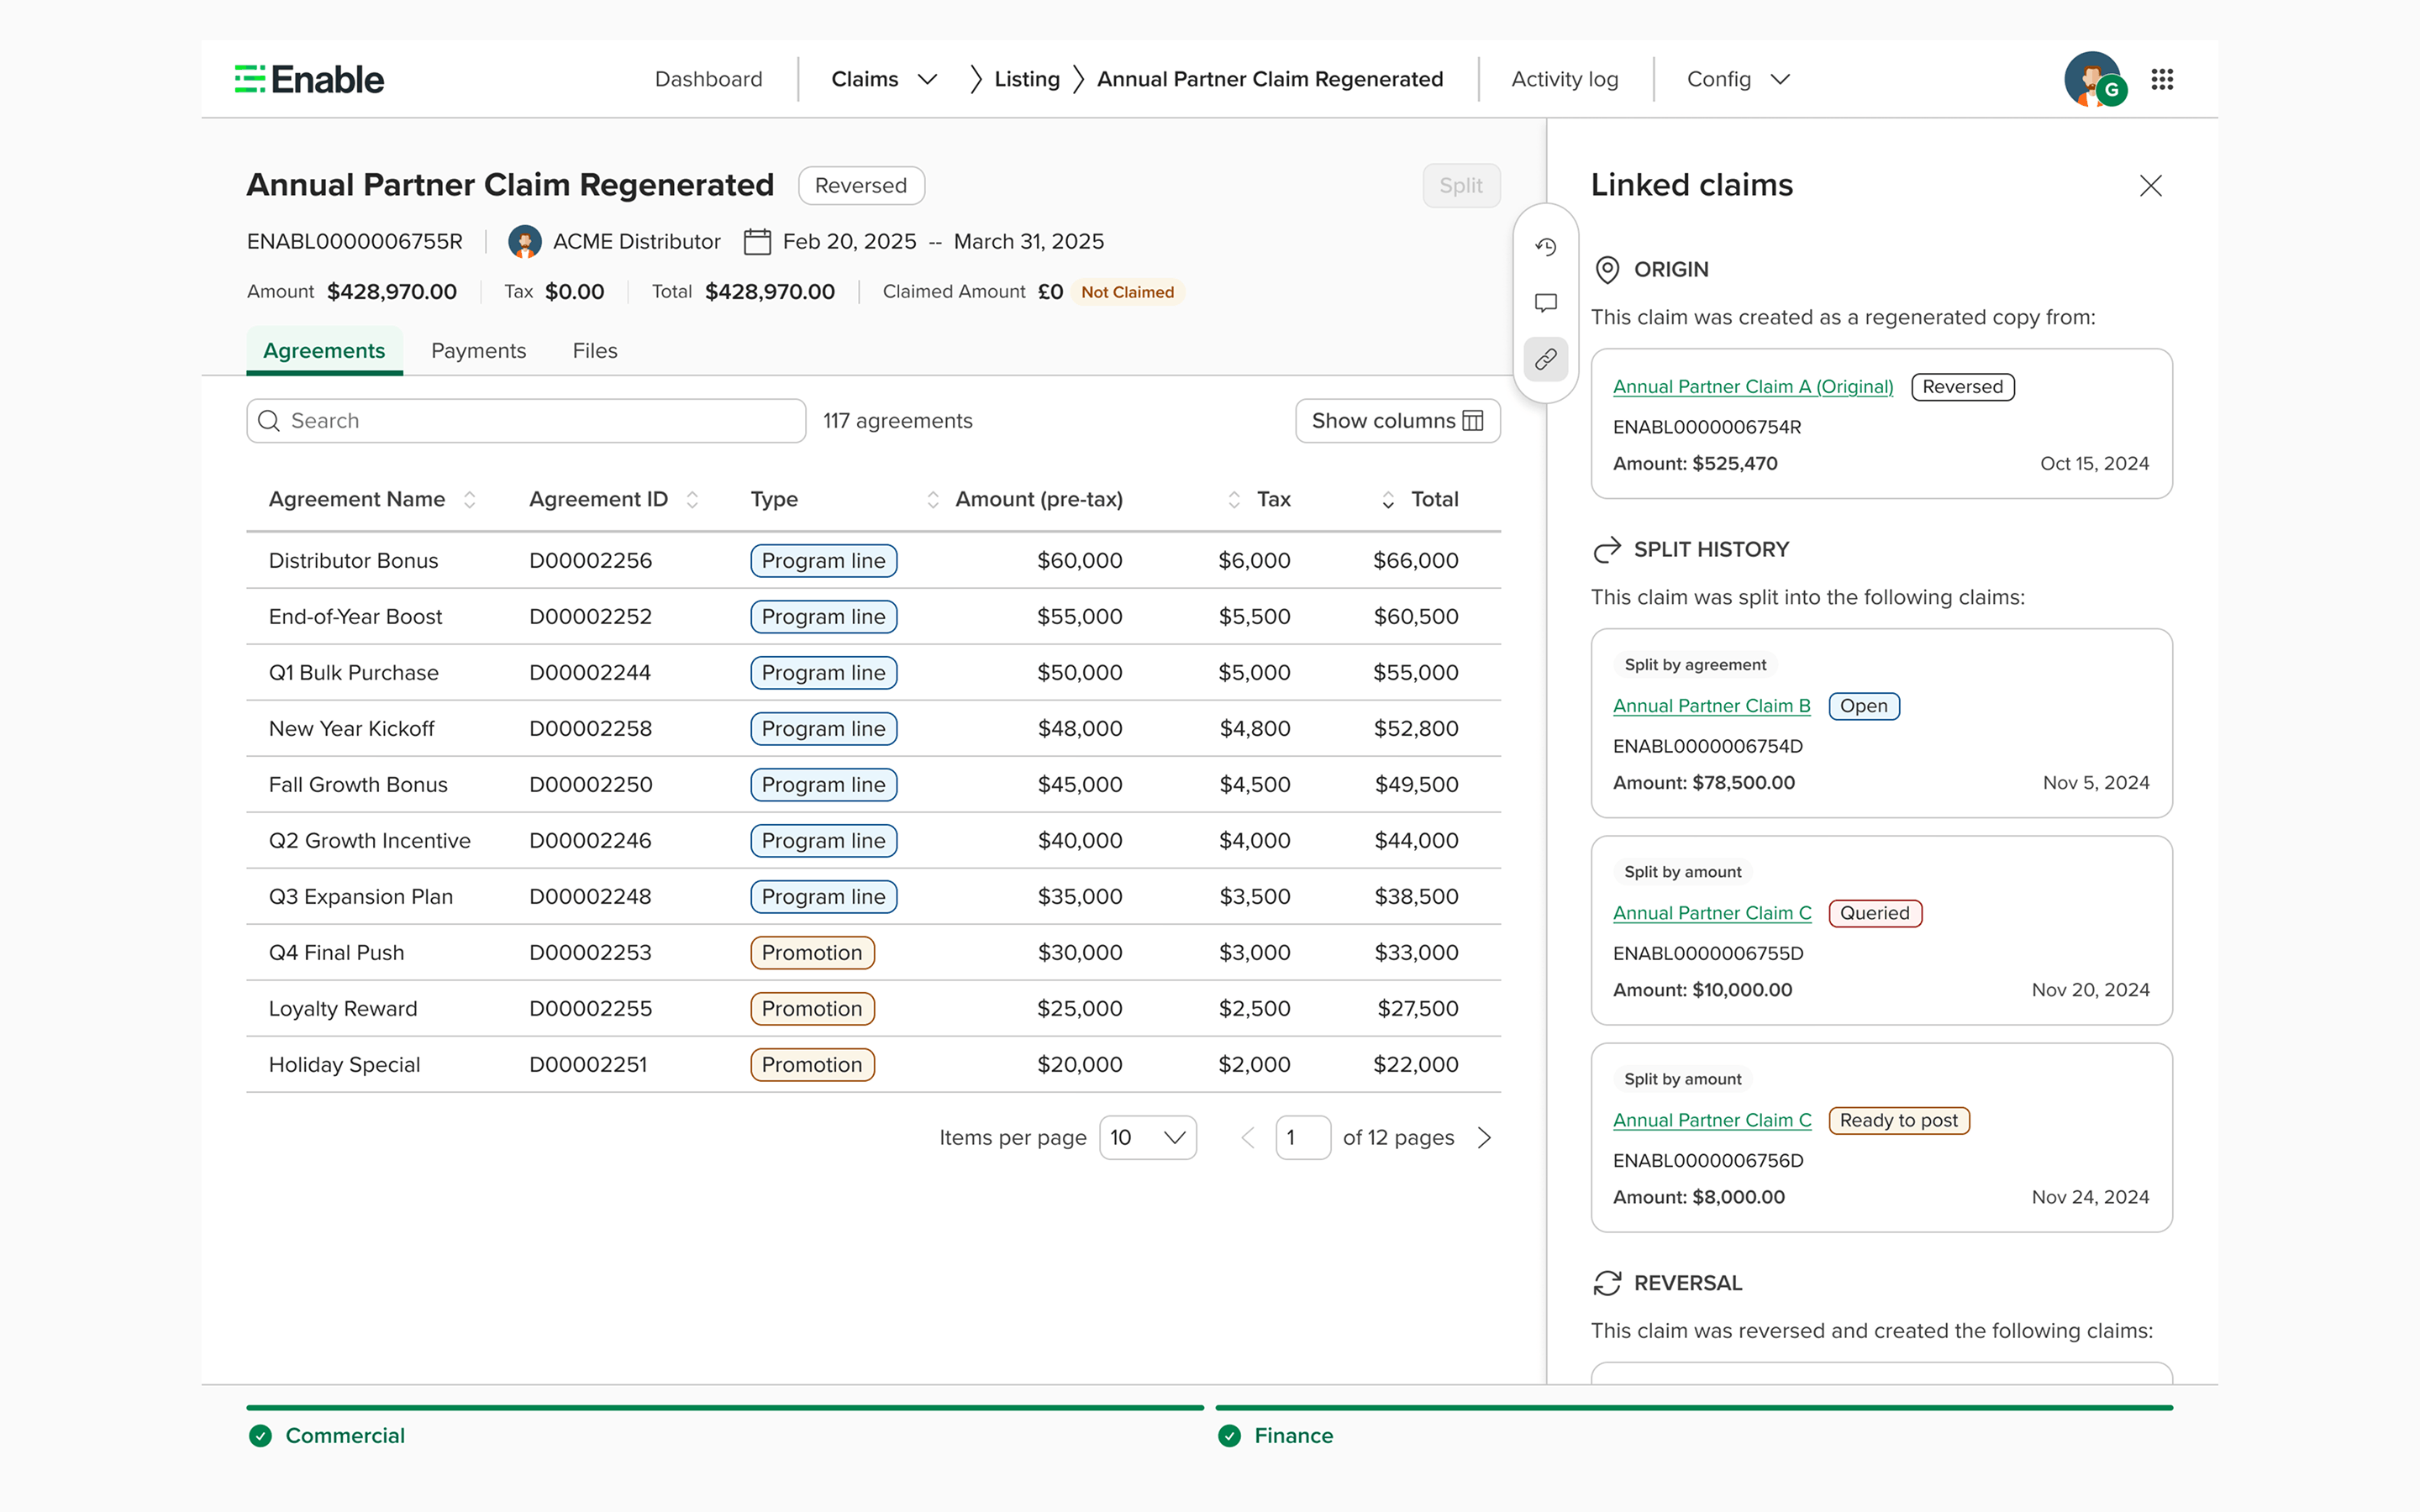Toggle sorting on the Total column
Image resolution: width=2420 pixels, height=1512 pixels.
(1387, 499)
